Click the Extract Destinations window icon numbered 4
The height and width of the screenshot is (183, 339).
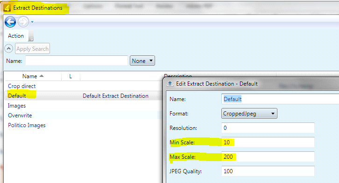click(7, 8)
